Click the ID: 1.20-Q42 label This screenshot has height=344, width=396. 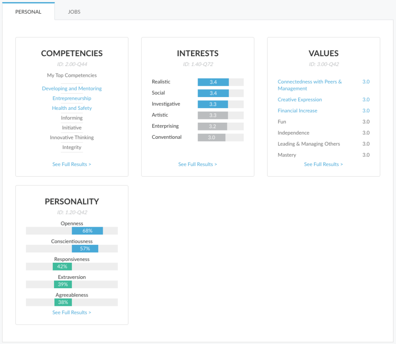(x=72, y=212)
